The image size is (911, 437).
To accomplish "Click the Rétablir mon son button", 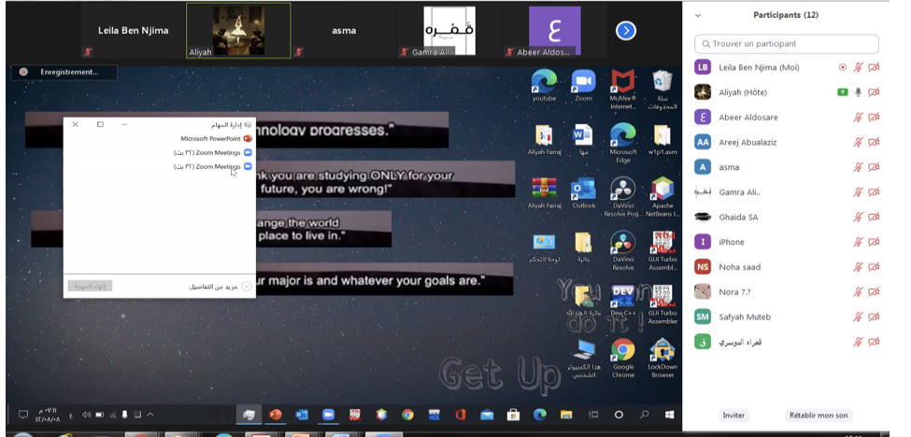I will (x=818, y=416).
